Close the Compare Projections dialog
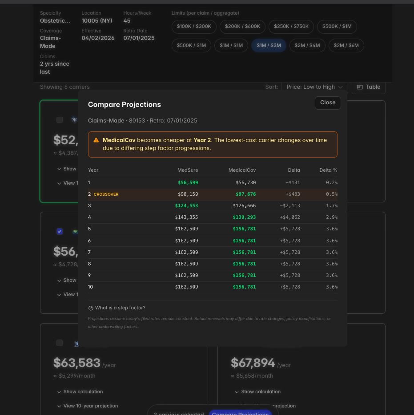The width and height of the screenshot is (414, 415). pyautogui.click(x=328, y=103)
